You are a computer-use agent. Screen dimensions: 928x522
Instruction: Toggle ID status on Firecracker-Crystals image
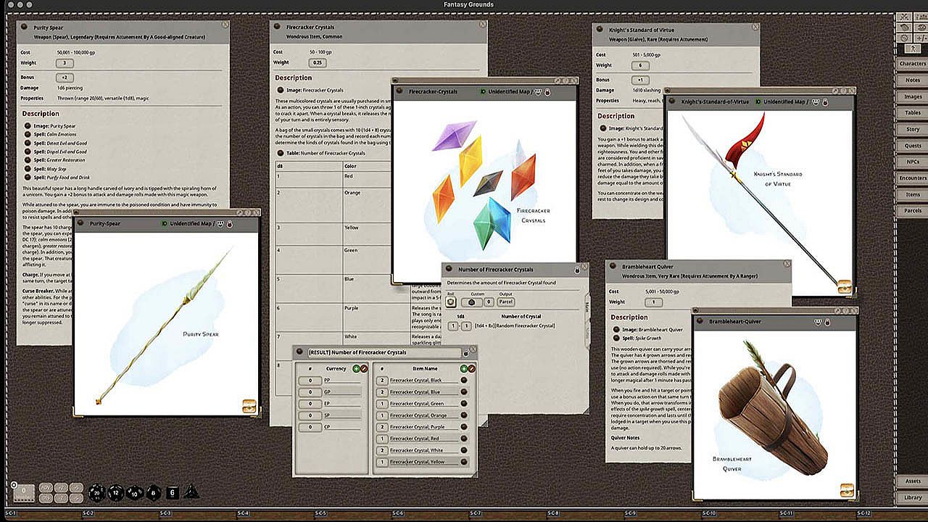click(483, 92)
